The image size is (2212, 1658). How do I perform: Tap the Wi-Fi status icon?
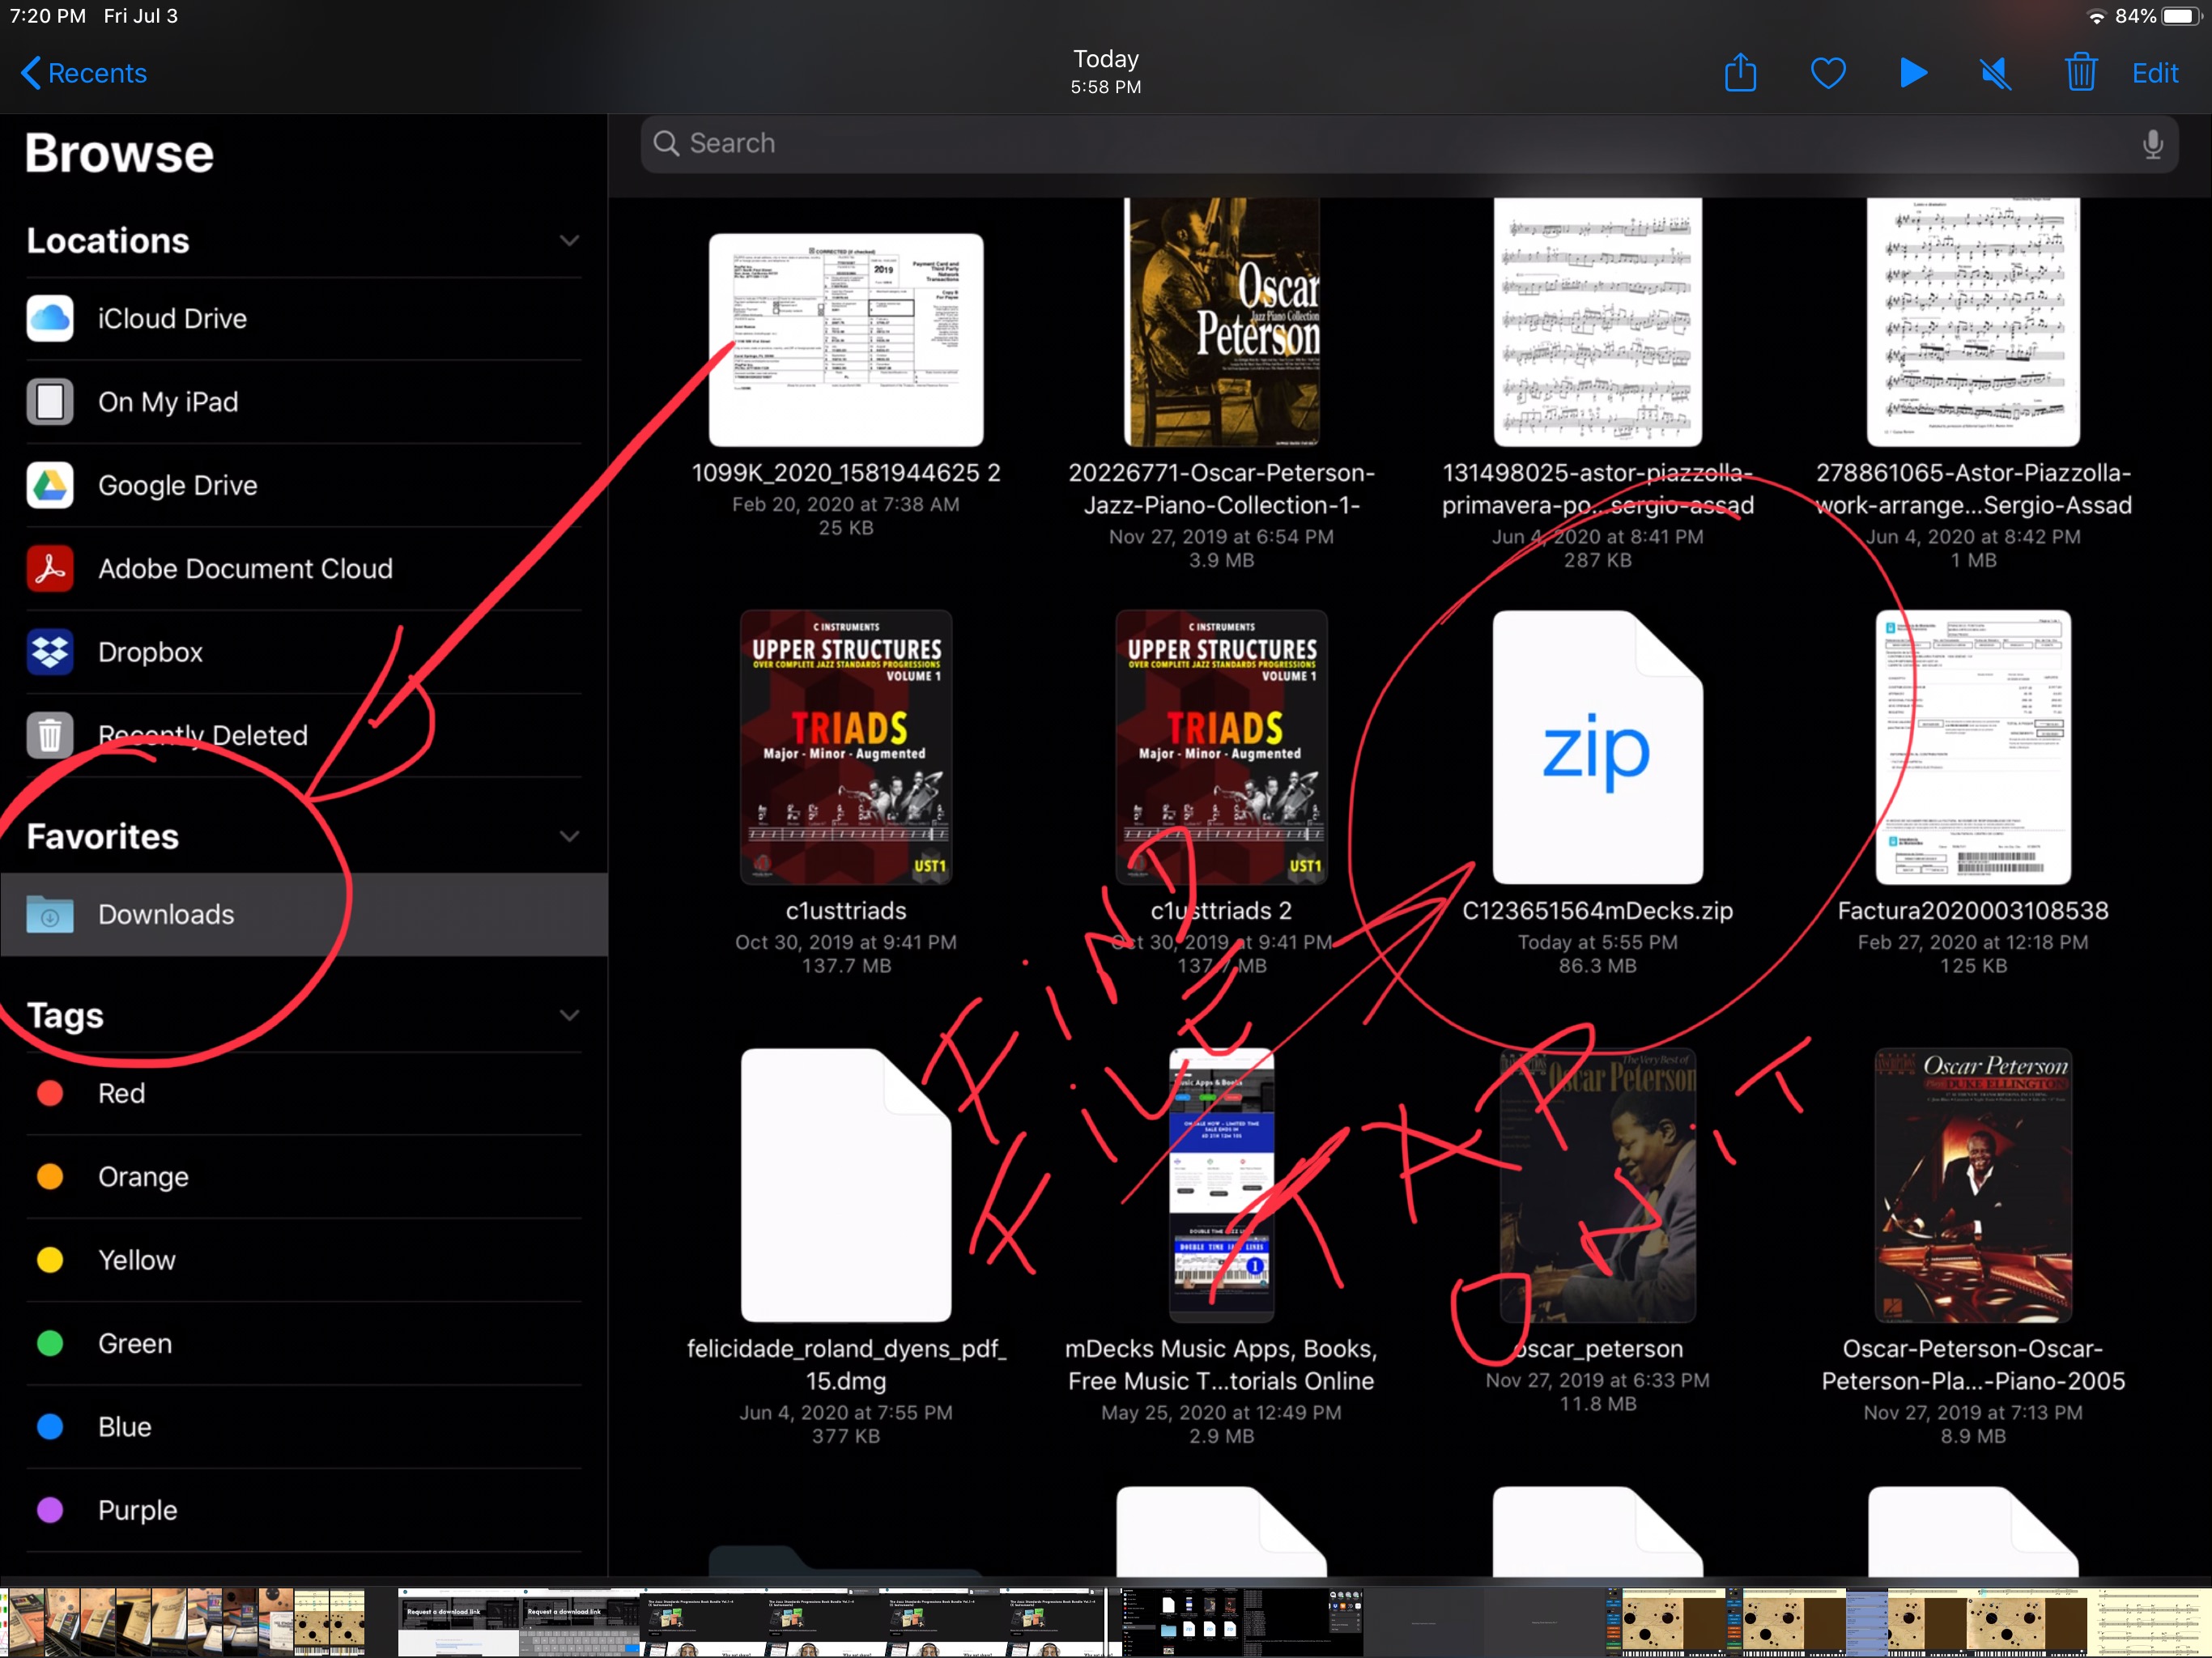(x=2097, y=16)
